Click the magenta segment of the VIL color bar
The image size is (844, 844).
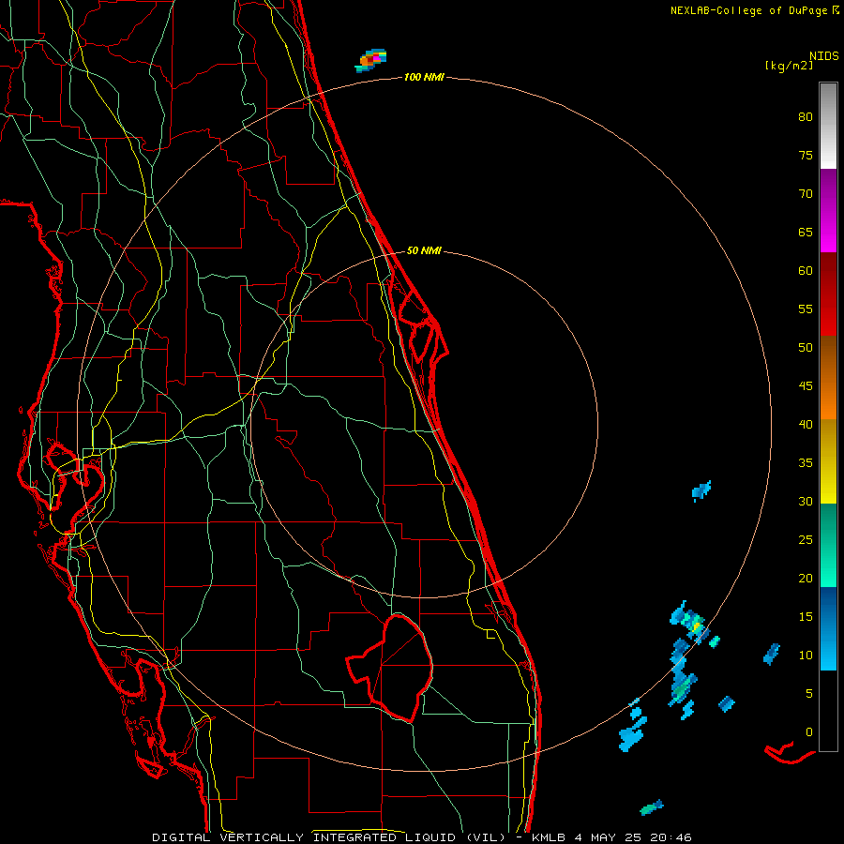pos(828,210)
